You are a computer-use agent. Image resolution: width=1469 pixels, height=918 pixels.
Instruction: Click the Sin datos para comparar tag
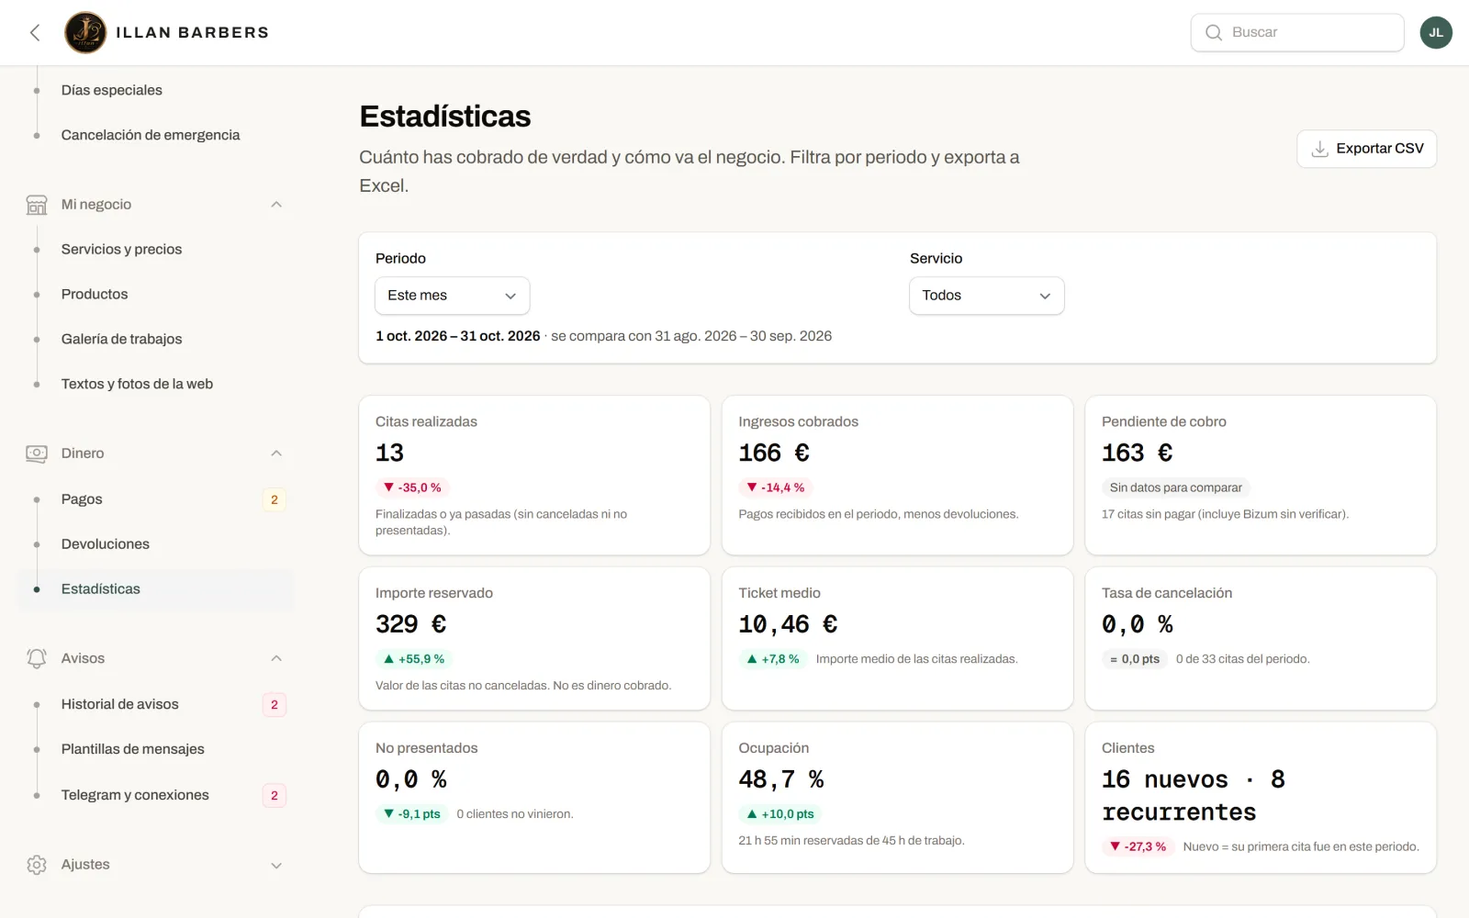1176,487
